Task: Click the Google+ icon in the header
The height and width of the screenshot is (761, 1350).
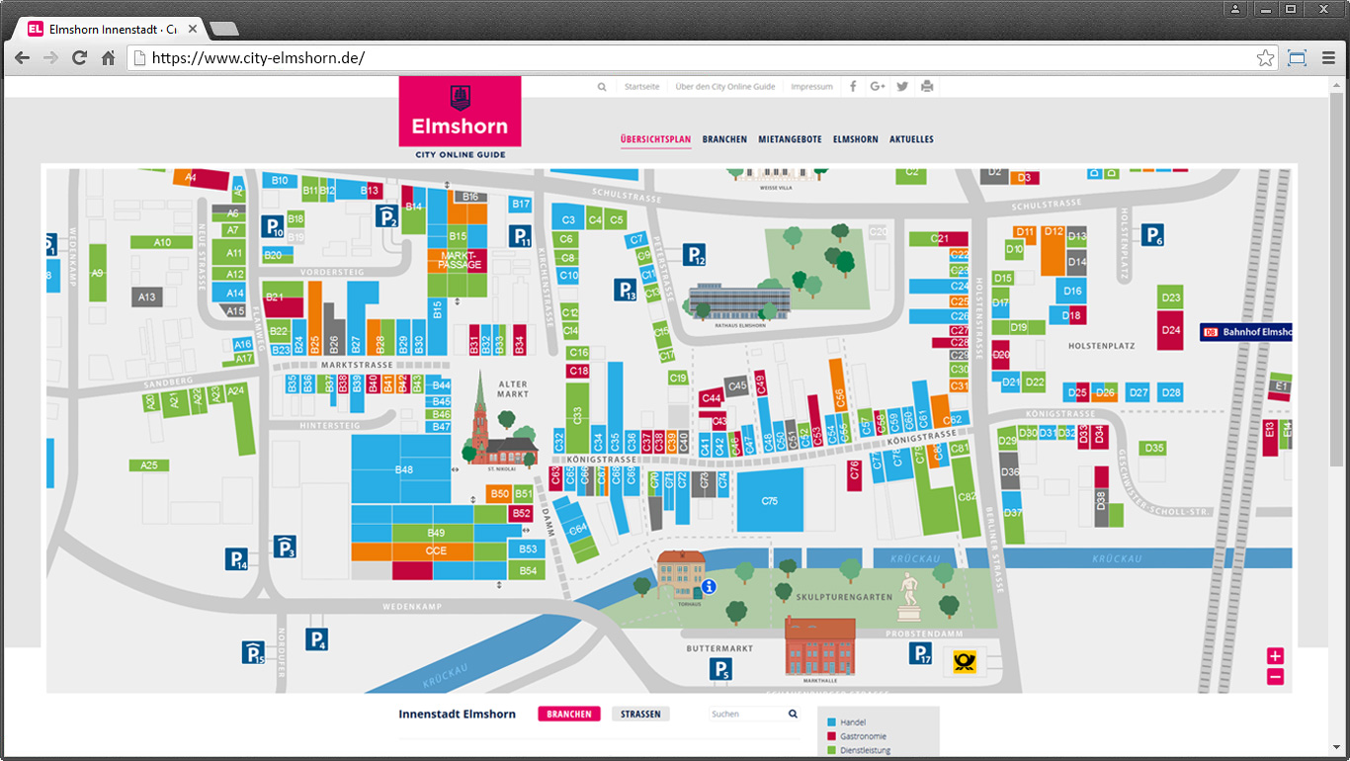Action: pyautogui.click(x=878, y=86)
